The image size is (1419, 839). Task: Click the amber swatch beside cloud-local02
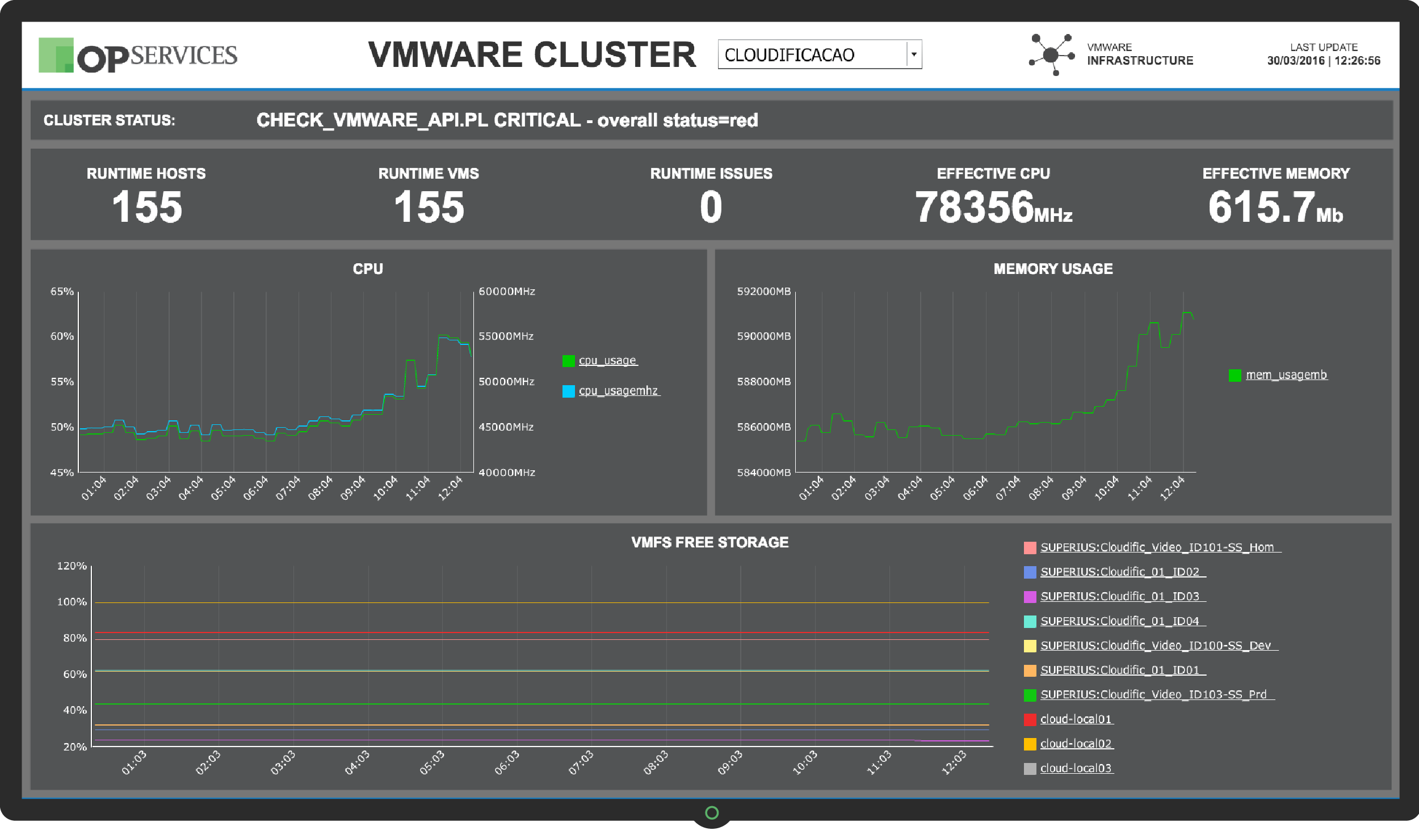coord(1030,744)
